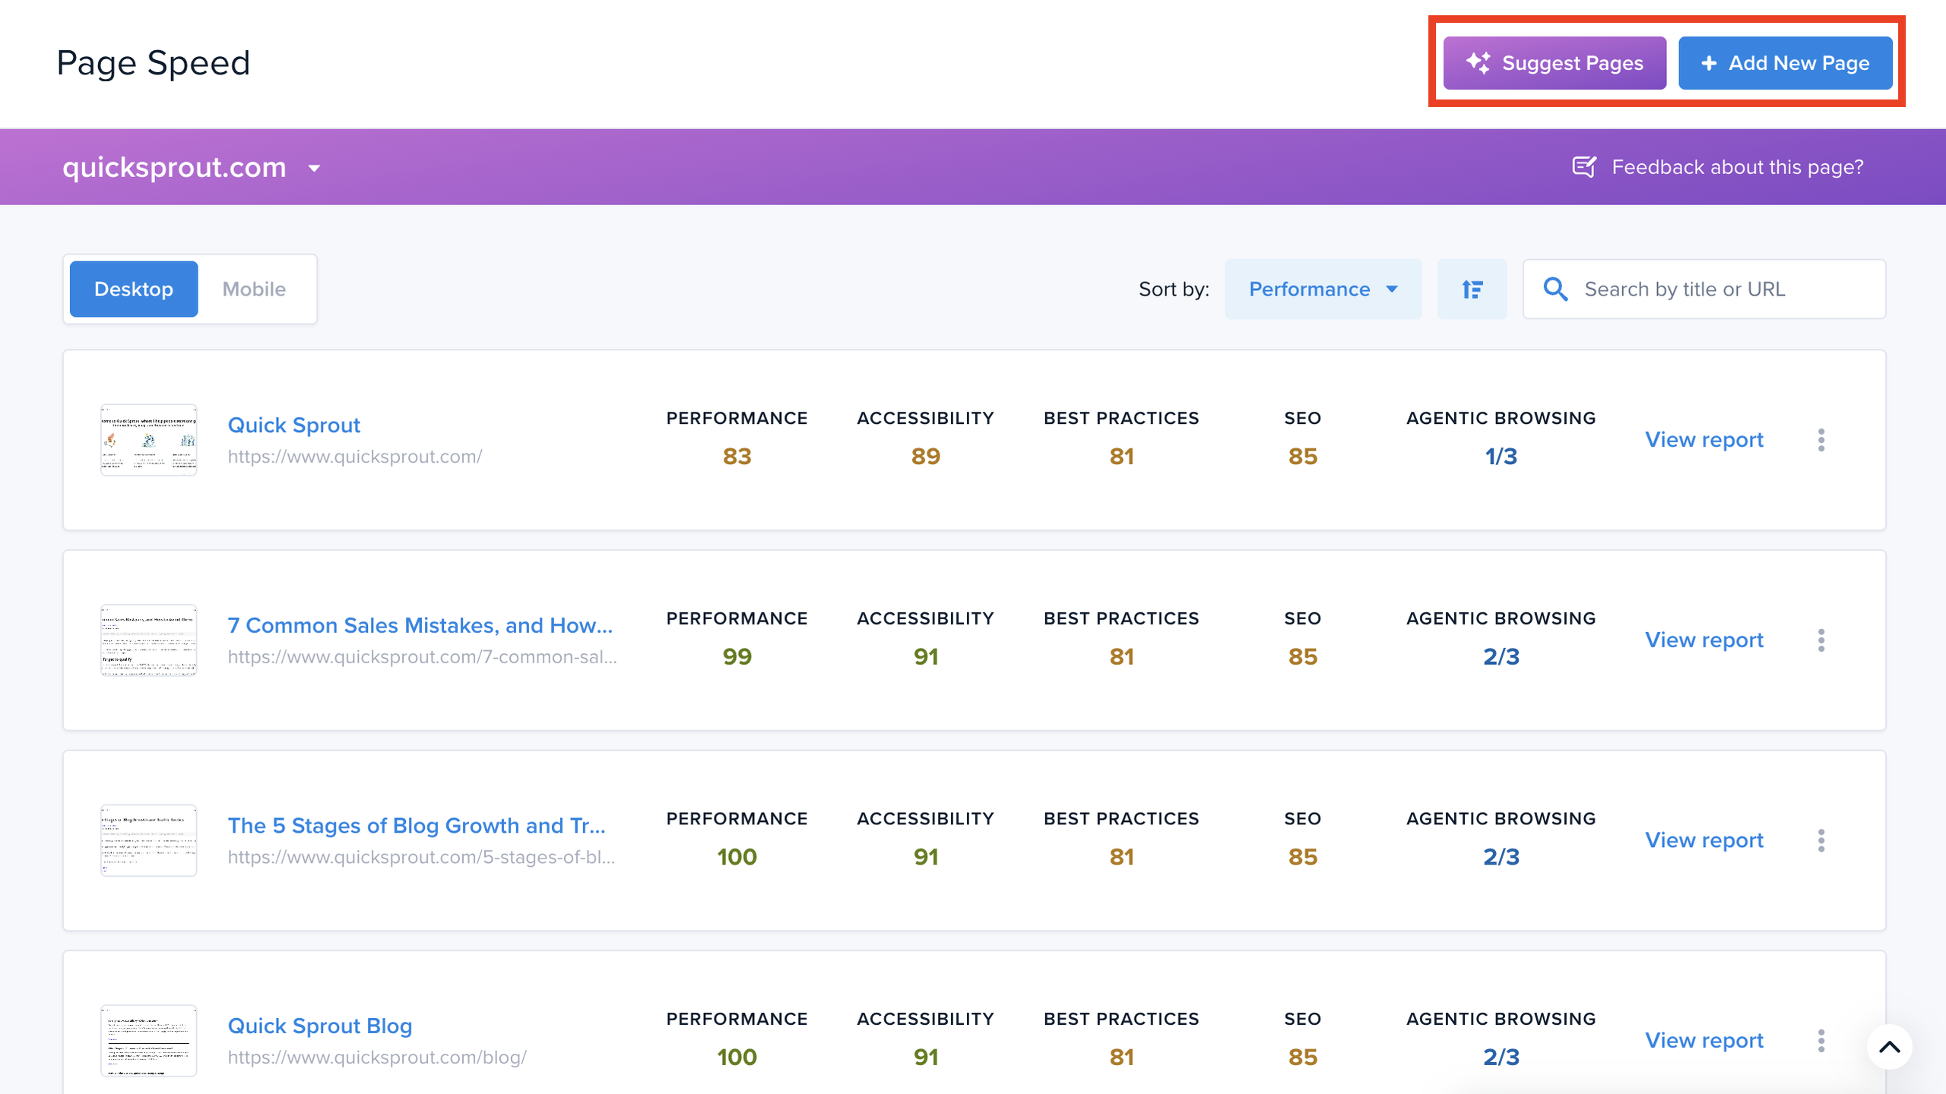Image resolution: width=1946 pixels, height=1094 pixels.
Task: View report for 5 Stages of Blog Growth
Action: click(1704, 840)
